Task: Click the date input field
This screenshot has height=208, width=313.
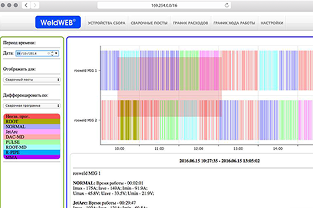Action: click(37, 53)
